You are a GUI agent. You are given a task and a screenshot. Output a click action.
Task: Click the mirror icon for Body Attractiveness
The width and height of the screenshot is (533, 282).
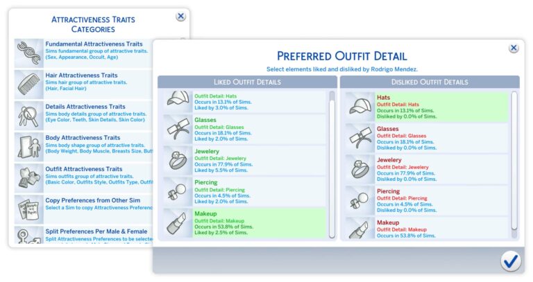click(x=29, y=147)
